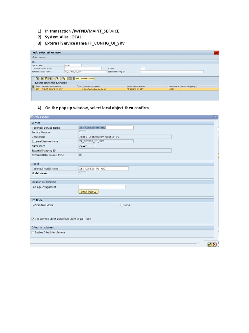The image size is (249, 333).
Task: Open the /UI2/FT_CONFIG_UI_SRV technical service link
Action: point(52,89)
